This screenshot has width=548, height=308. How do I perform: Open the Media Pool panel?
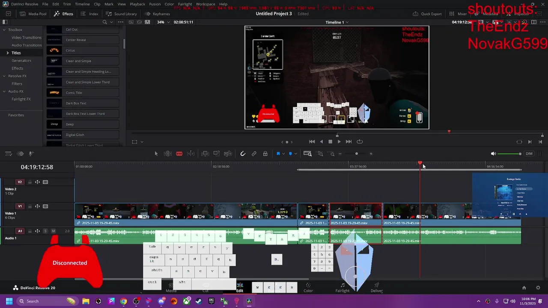click(33, 14)
